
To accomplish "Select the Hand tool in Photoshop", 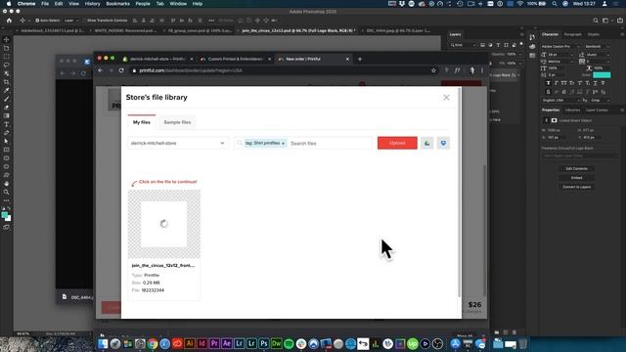I will (7, 184).
